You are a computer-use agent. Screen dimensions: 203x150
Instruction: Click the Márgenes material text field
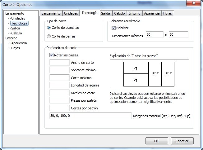click(90, 116)
